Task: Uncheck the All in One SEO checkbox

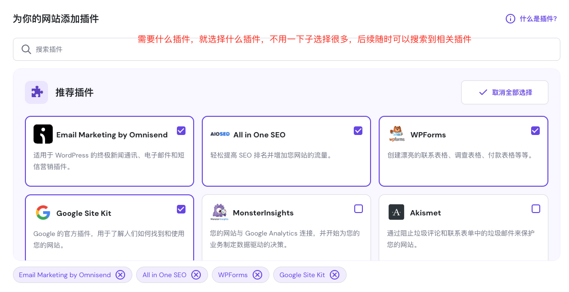Action: (358, 131)
